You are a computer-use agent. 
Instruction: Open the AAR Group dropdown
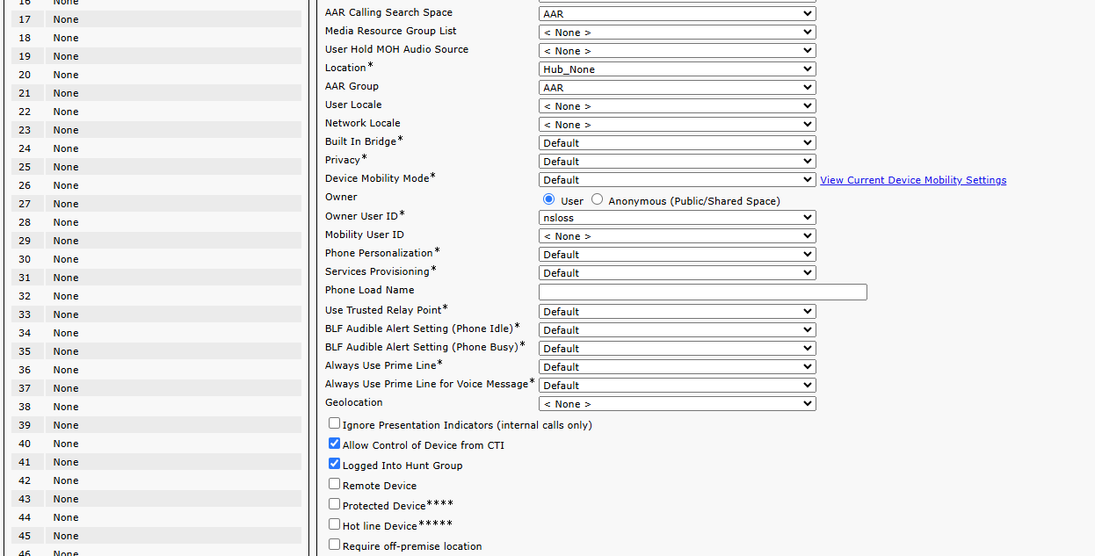677,87
